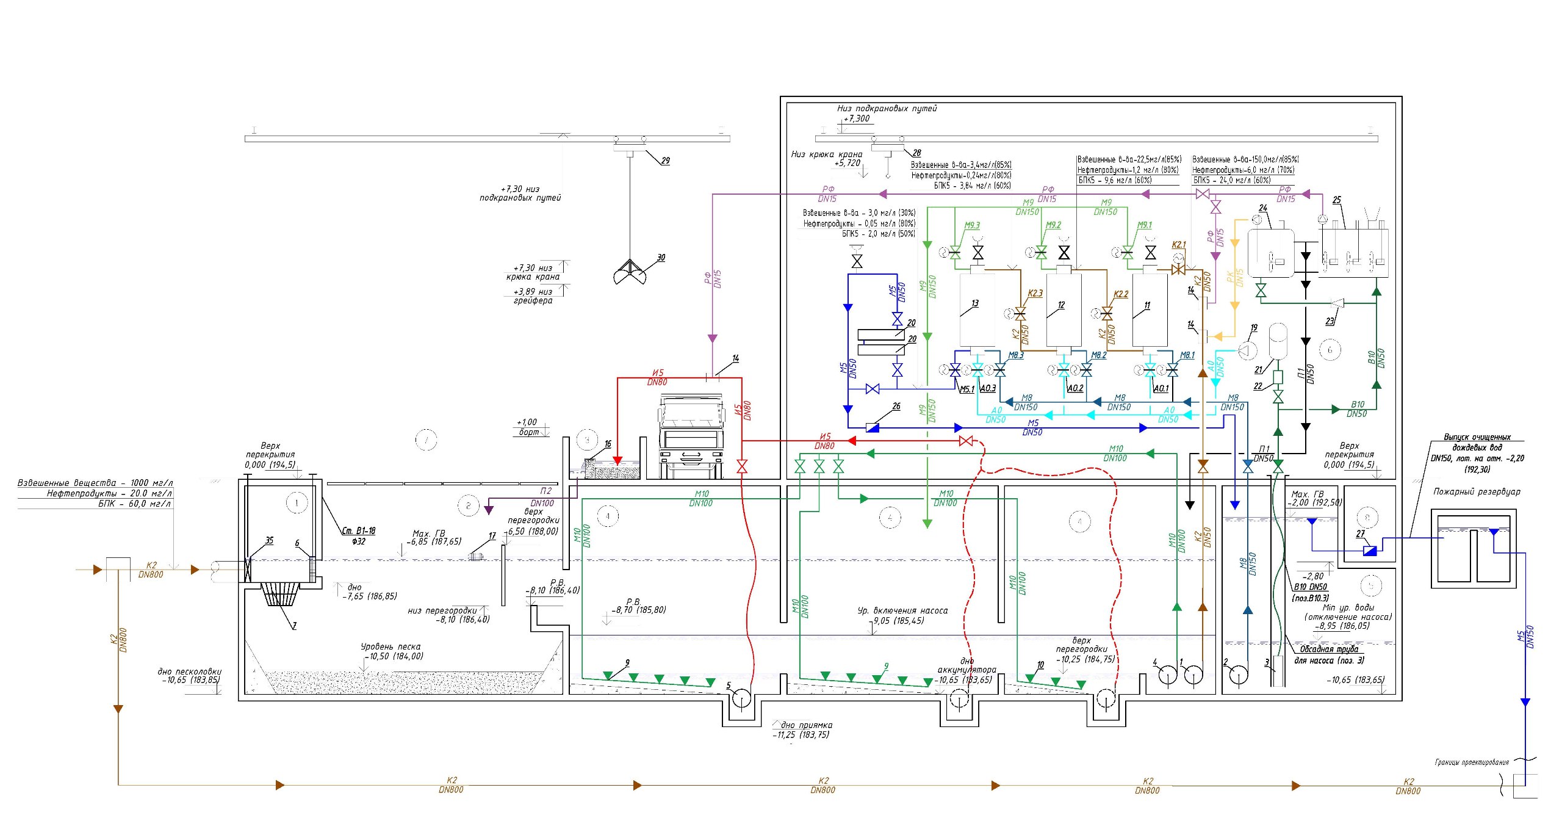Select the filter vessel numbered 11
The height and width of the screenshot is (829, 1562).
click(1150, 310)
